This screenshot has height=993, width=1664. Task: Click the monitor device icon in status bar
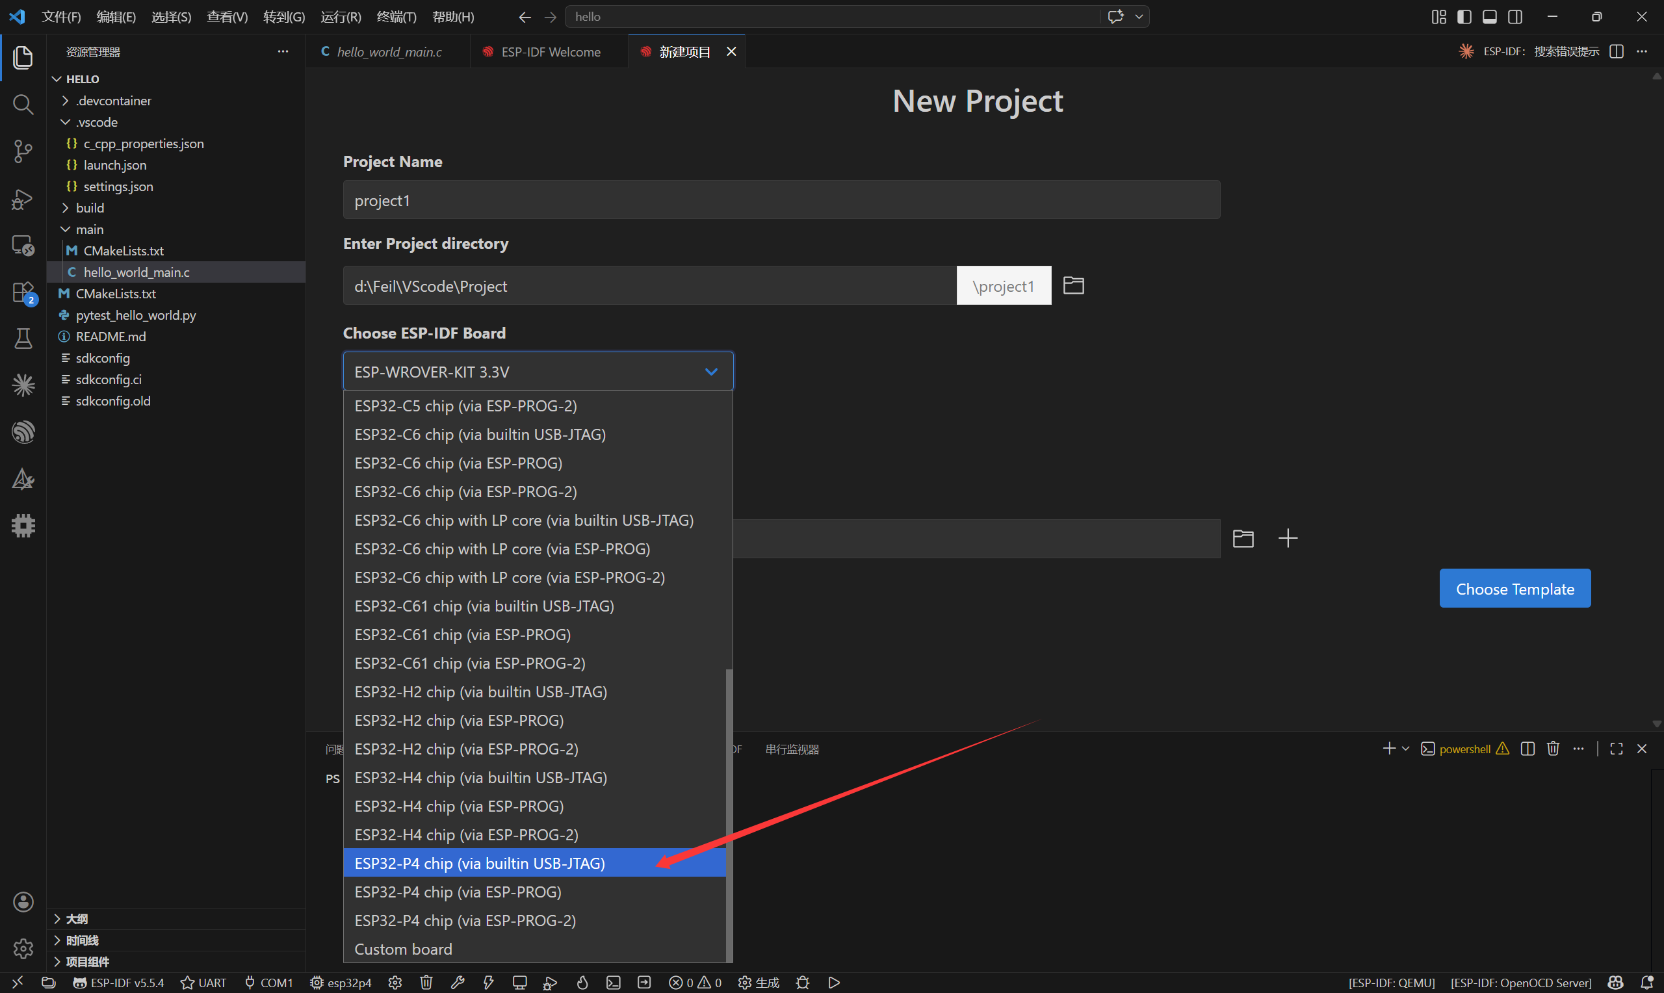tap(519, 983)
